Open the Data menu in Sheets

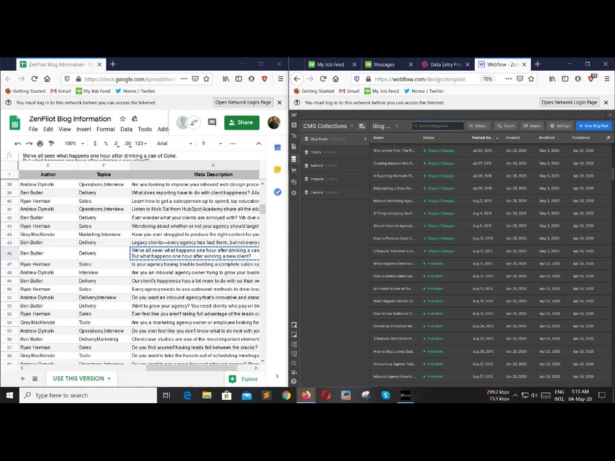click(x=126, y=129)
